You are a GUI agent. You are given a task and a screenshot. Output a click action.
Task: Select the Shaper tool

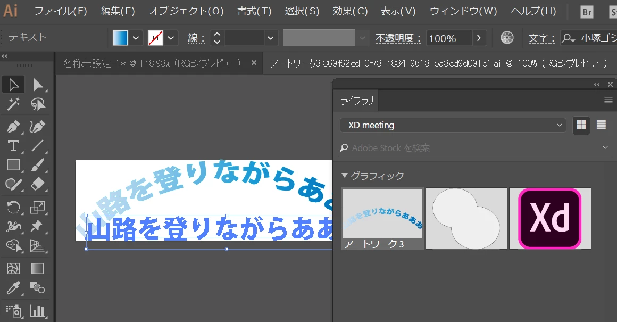13,184
